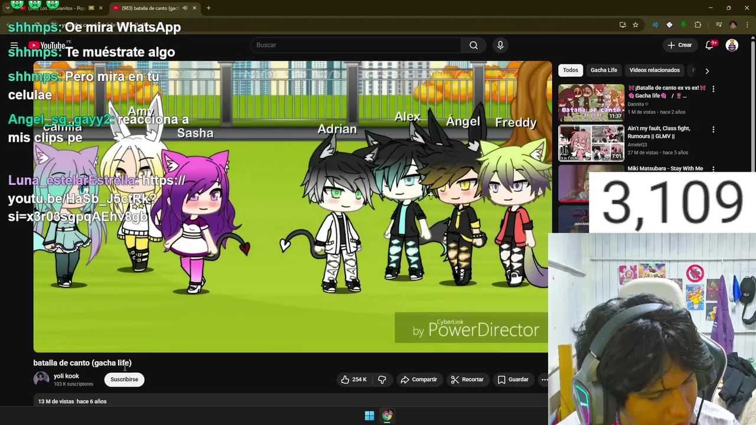Open Chrome media controls icon
This screenshot has height=425, width=756.
(x=719, y=25)
